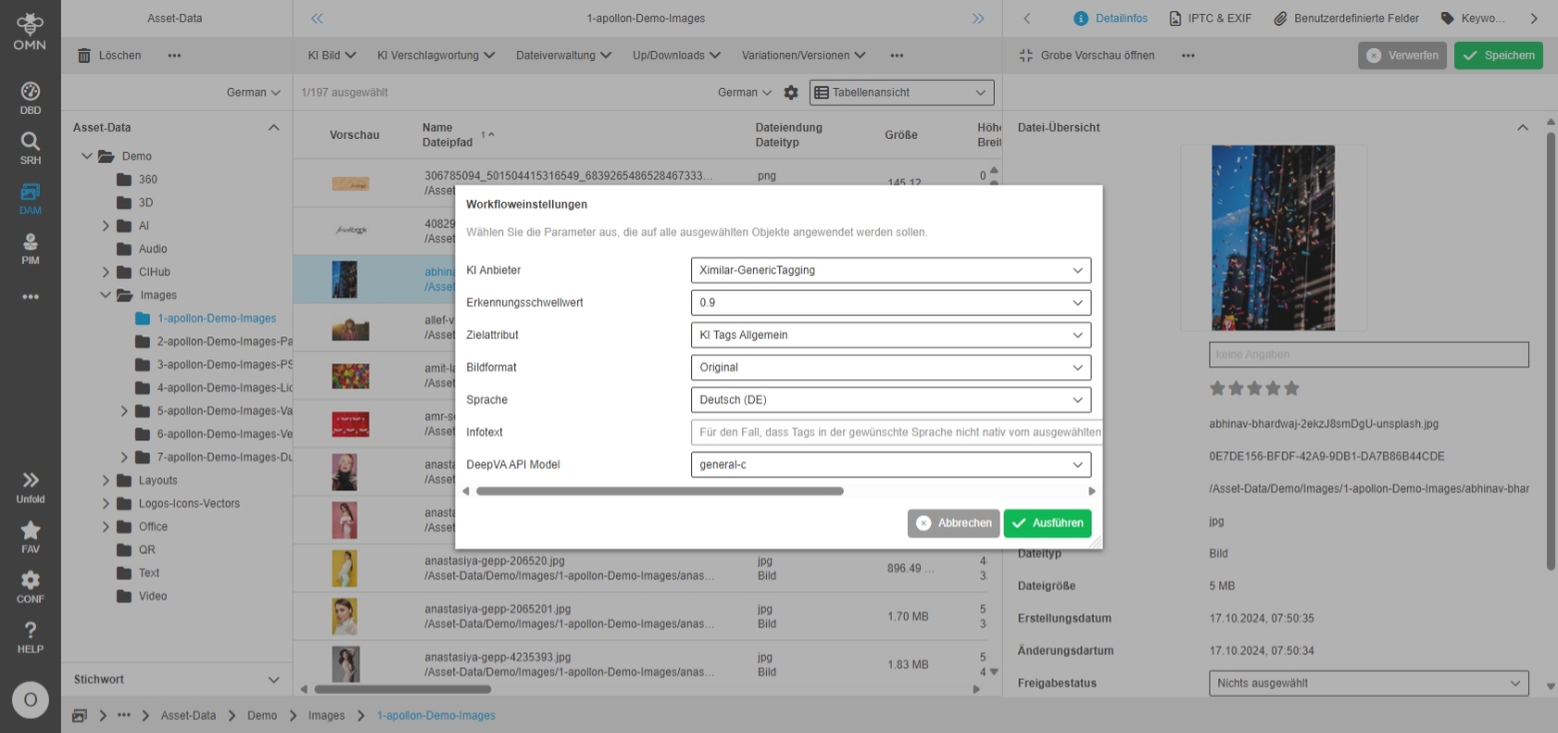Open the SRH search sidebar icon
The height and width of the screenshot is (733, 1558).
[30, 147]
